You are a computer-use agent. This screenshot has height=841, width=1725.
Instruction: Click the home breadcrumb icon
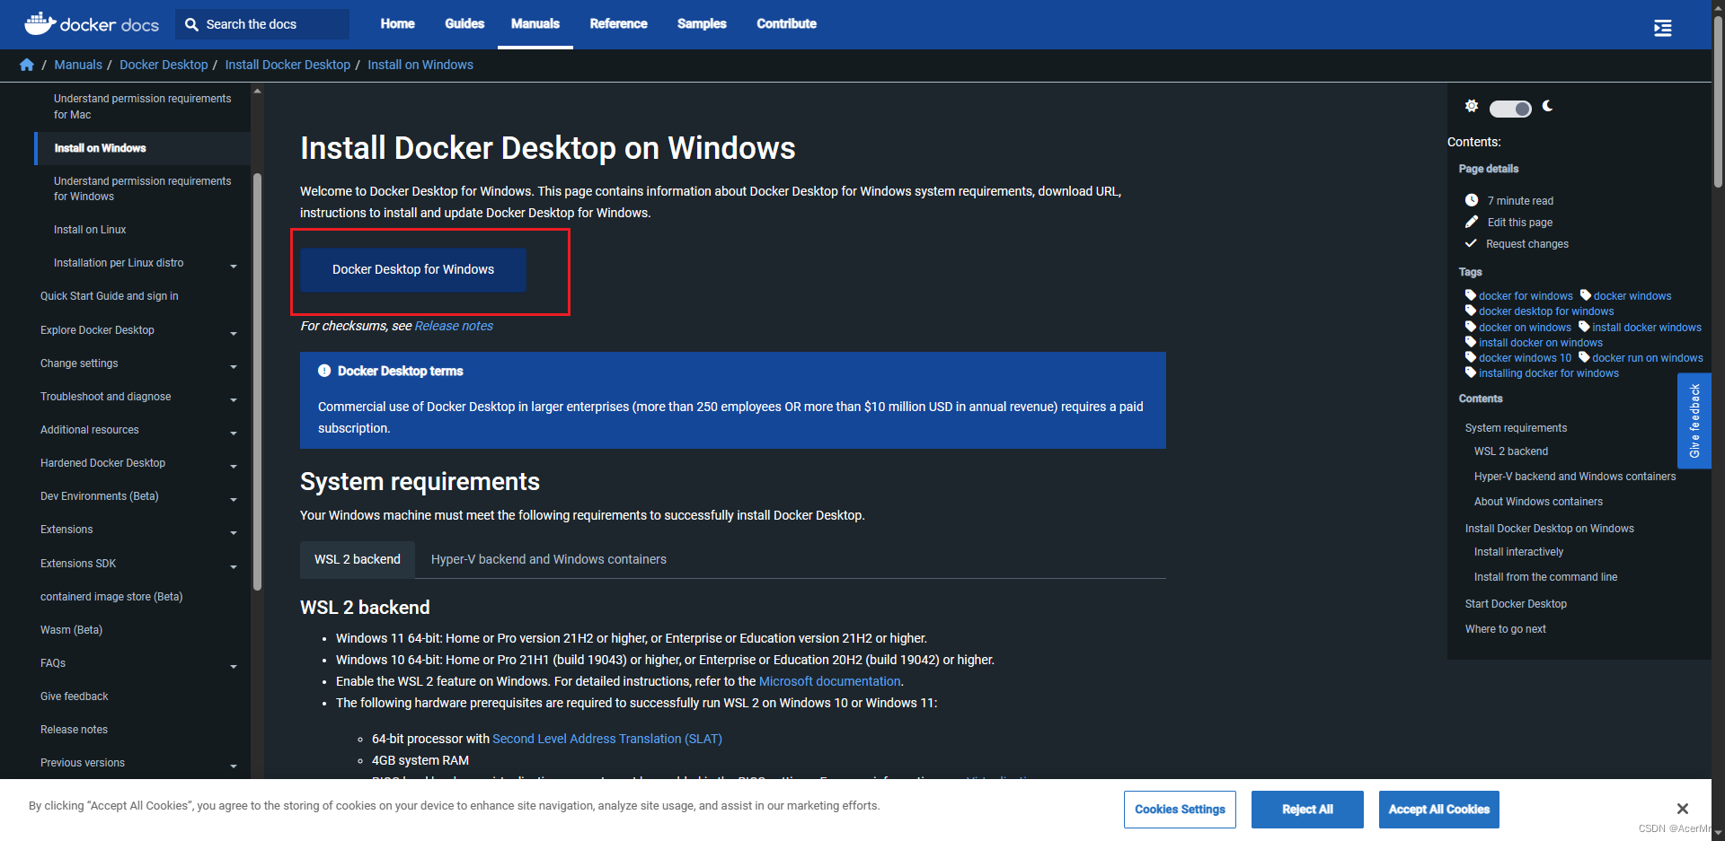pos(27,65)
